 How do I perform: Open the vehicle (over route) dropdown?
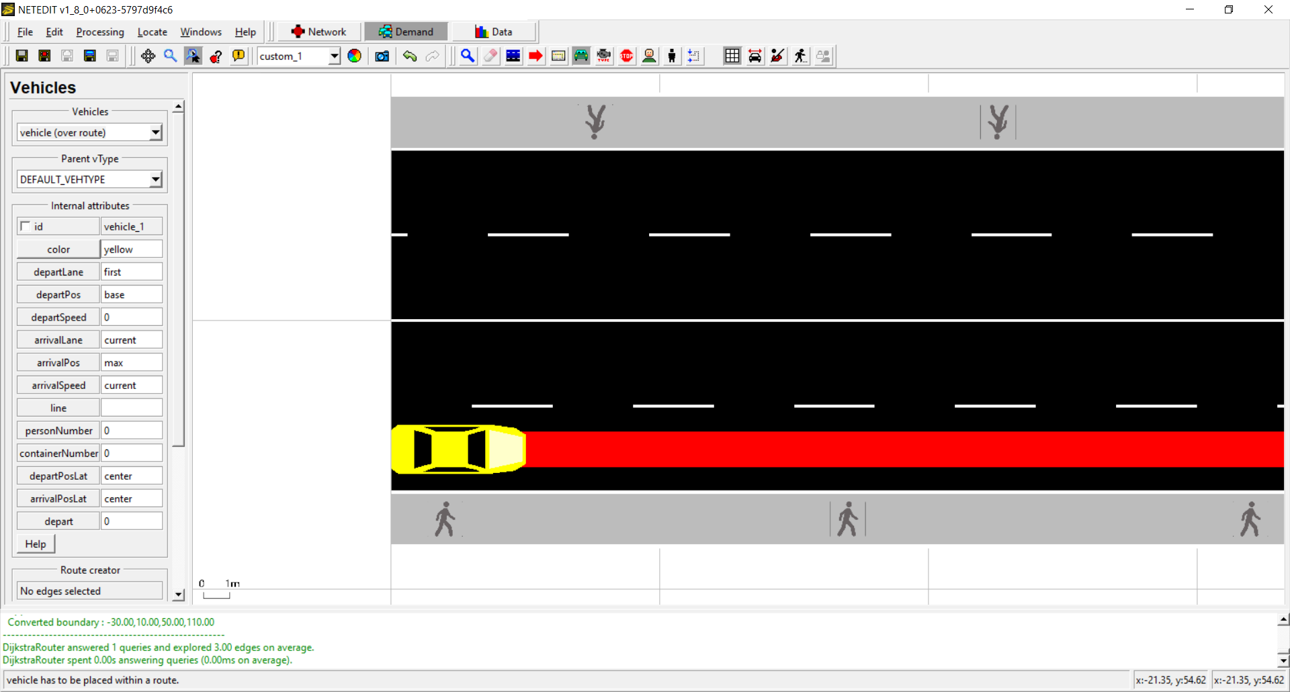pyautogui.click(x=90, y=133)
